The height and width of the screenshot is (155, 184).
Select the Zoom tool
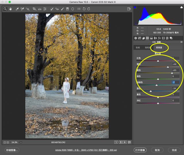click(5, 9)
